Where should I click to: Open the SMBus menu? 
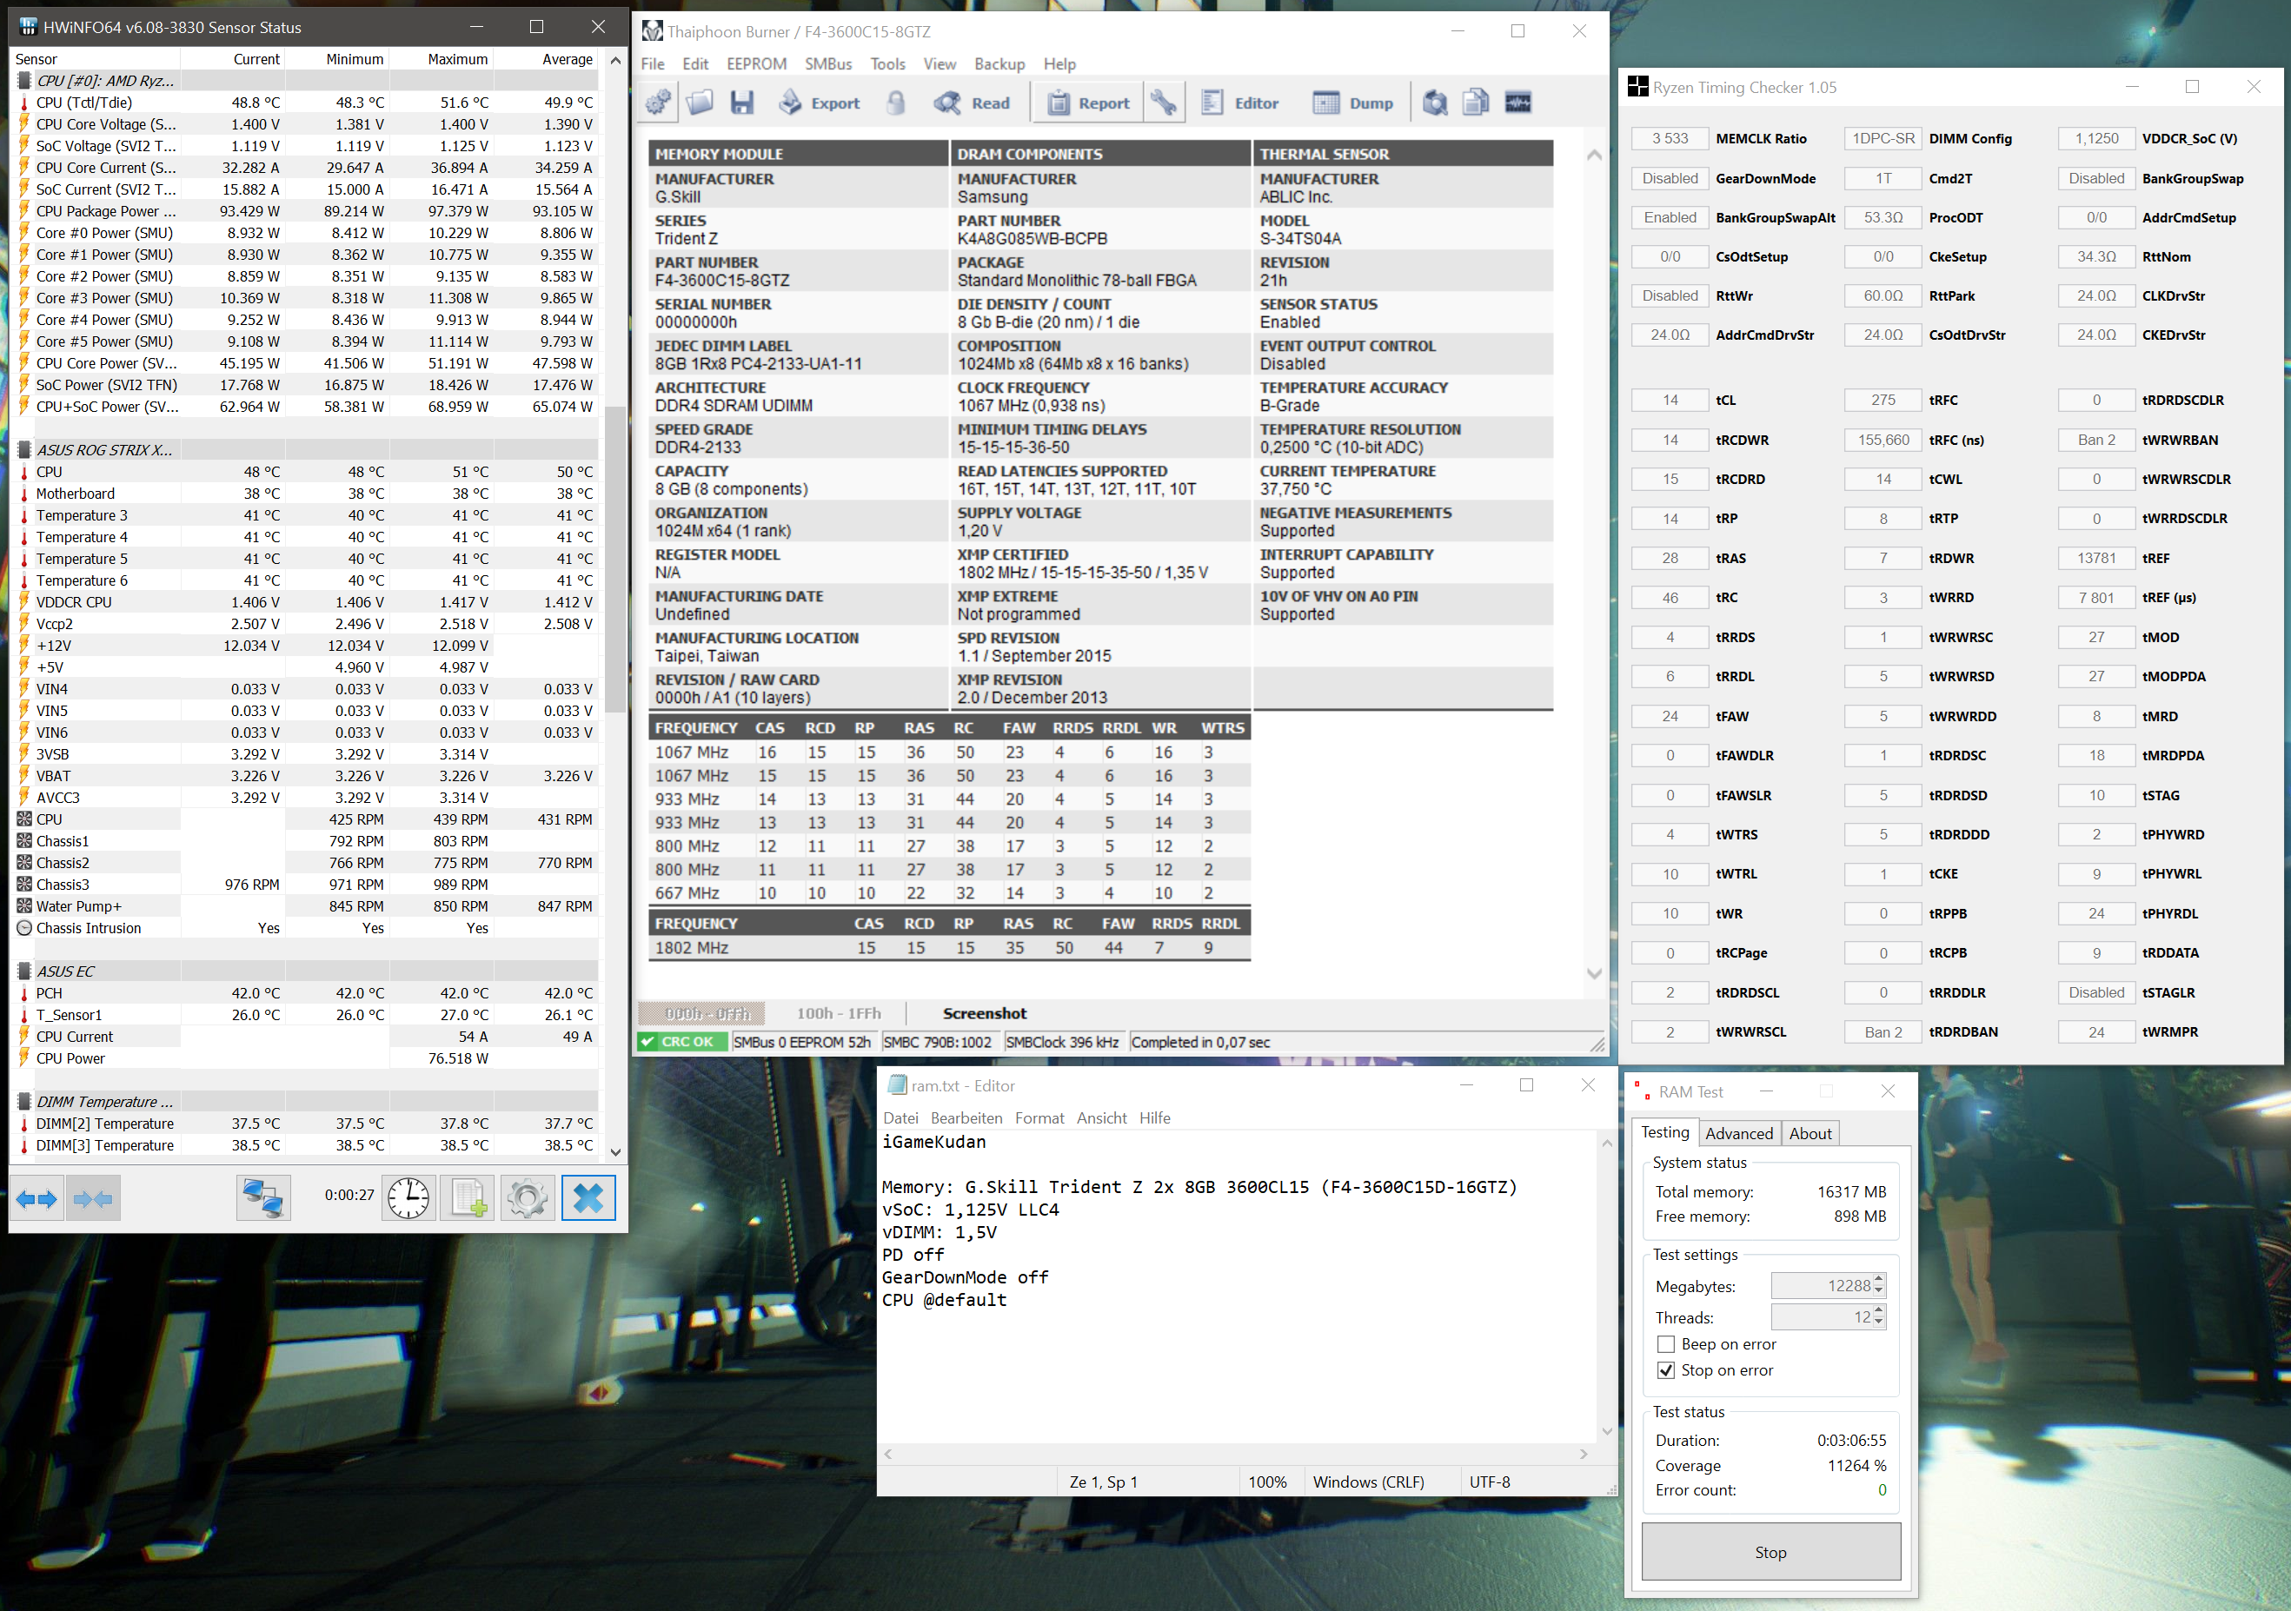coord(827,63)
